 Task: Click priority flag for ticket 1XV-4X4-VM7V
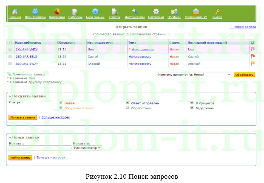[x=253, y=49]
